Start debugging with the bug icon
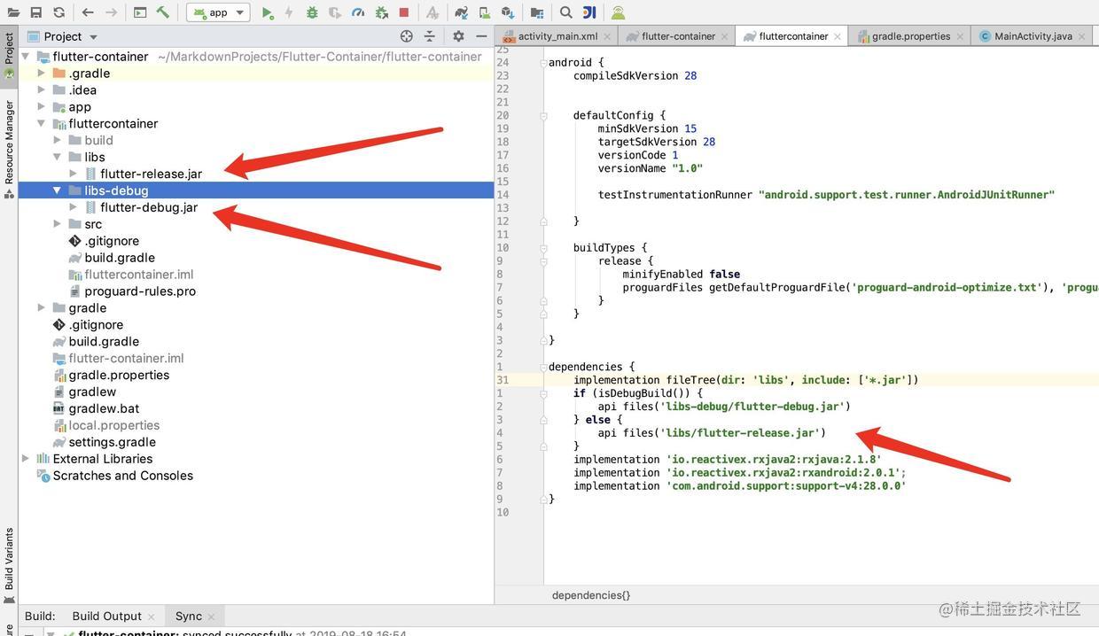The height and width of the screenshot is (636, 1099). tap(312, 12)
